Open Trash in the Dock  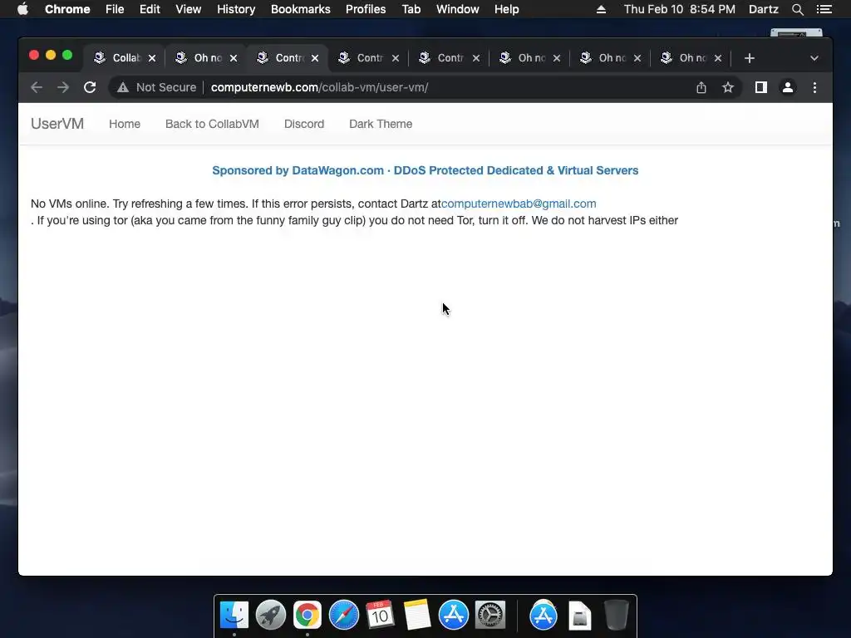pos(616,616)
